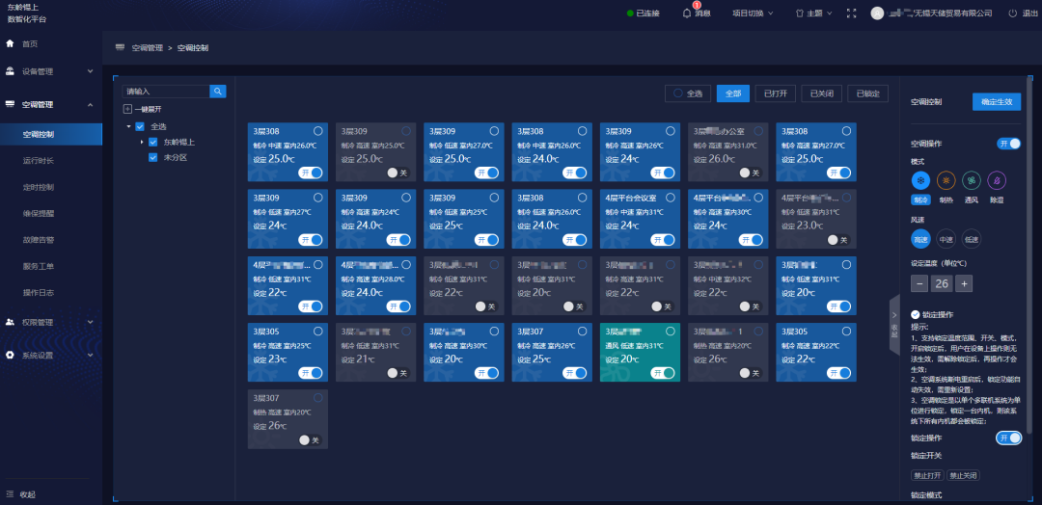Open the 项目切换 dropdown

click(x=753, y=13)
